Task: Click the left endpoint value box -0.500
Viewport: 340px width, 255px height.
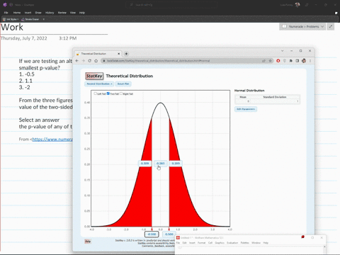Action: [x=152, y=234]
